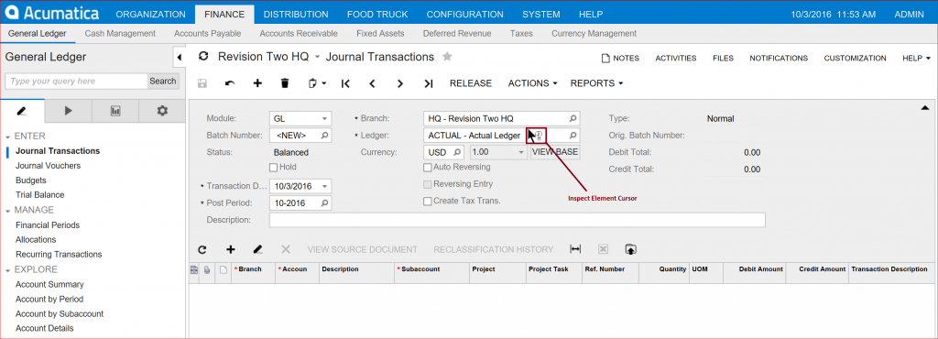Switch to the gear settings tab
The image size is (938, 339).
coord(161,111)
